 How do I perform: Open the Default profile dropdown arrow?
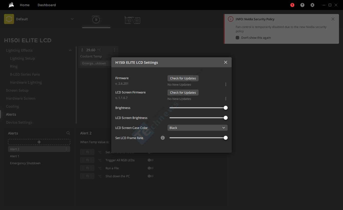(72, 19)
